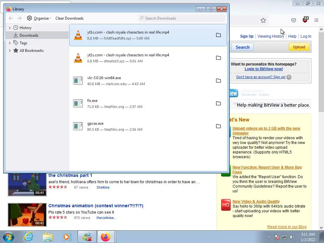This screenshot has width=324, height=243.
Task: Focus the Search Downloads field
Action: click(x=182, y=18)
